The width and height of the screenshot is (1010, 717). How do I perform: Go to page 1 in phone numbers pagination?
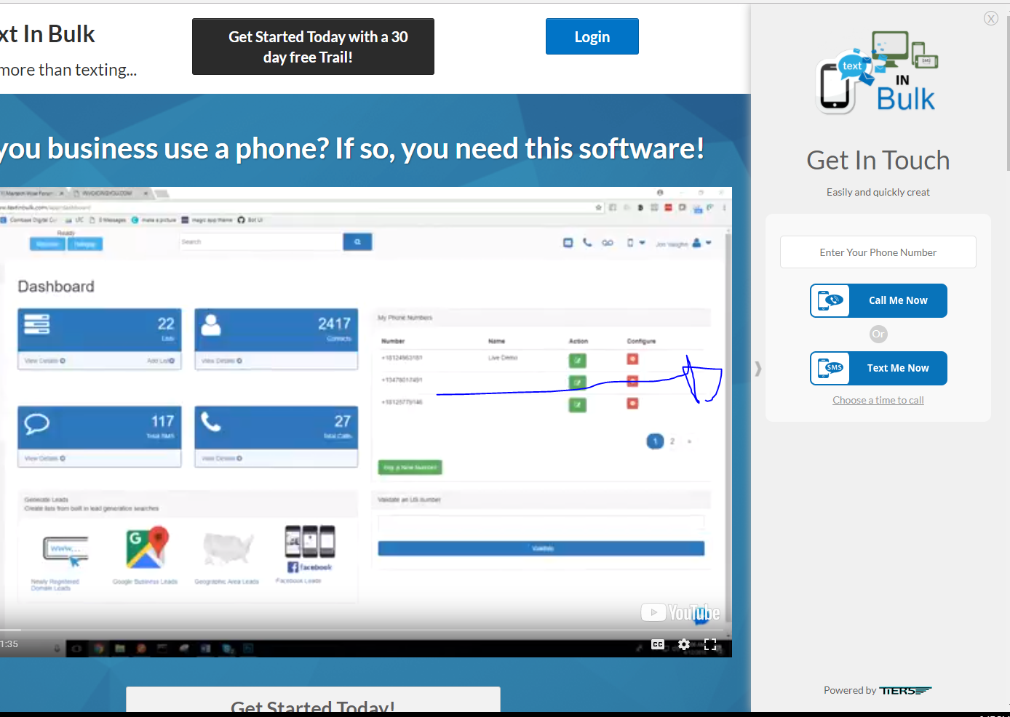click(655, 441)
